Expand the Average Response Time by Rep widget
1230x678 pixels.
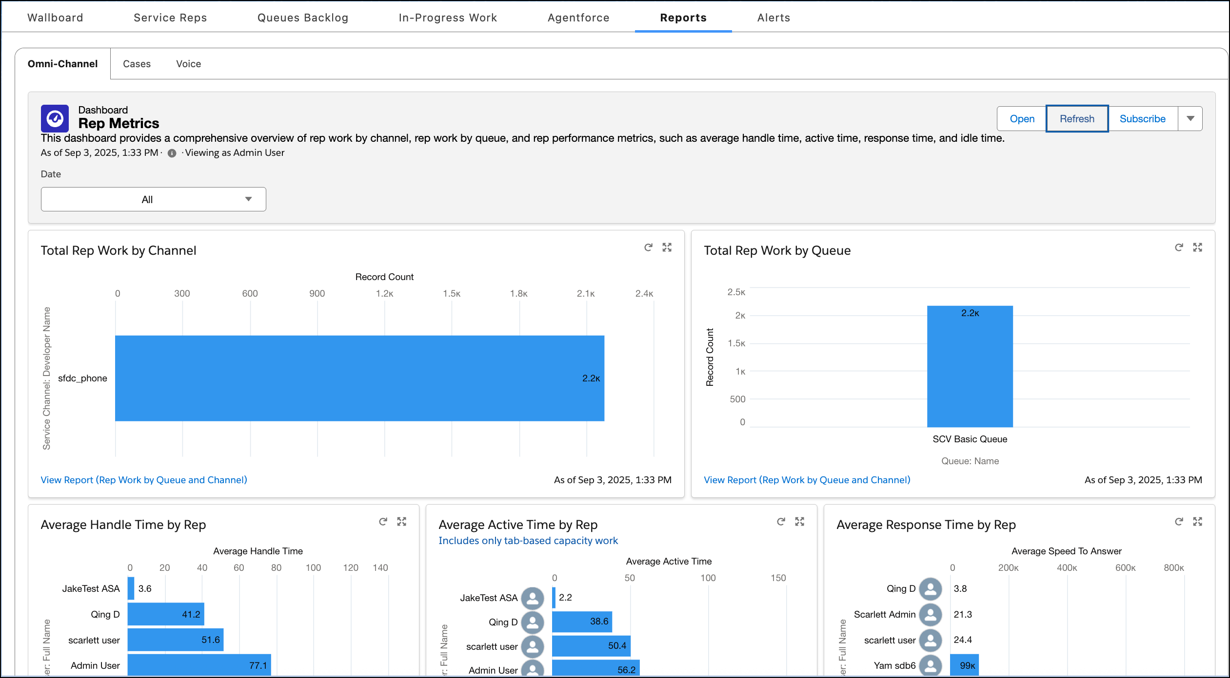pyautogui.click(x=1197, y=522)
